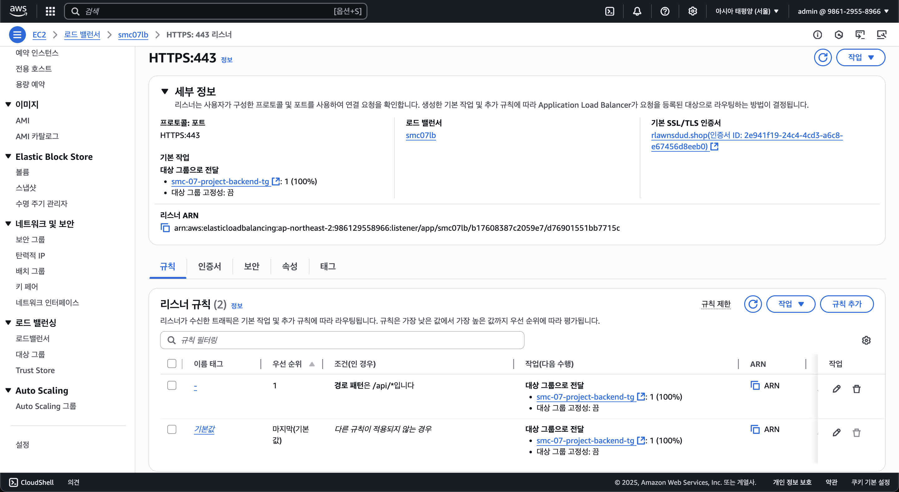Open the smc07lb load balancer link
This screenshot has width=899, height=492.
420,135
